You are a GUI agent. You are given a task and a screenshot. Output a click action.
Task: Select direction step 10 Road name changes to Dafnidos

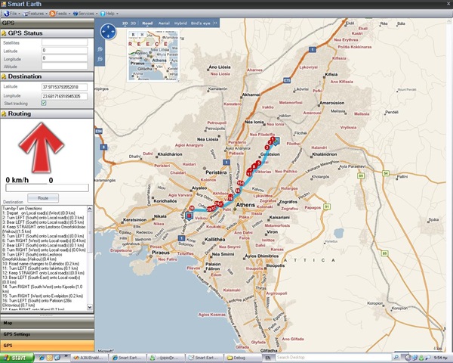[41, 264]
